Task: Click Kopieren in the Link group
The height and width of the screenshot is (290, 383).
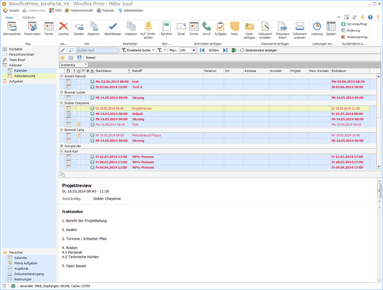Action: coord(93,29)
